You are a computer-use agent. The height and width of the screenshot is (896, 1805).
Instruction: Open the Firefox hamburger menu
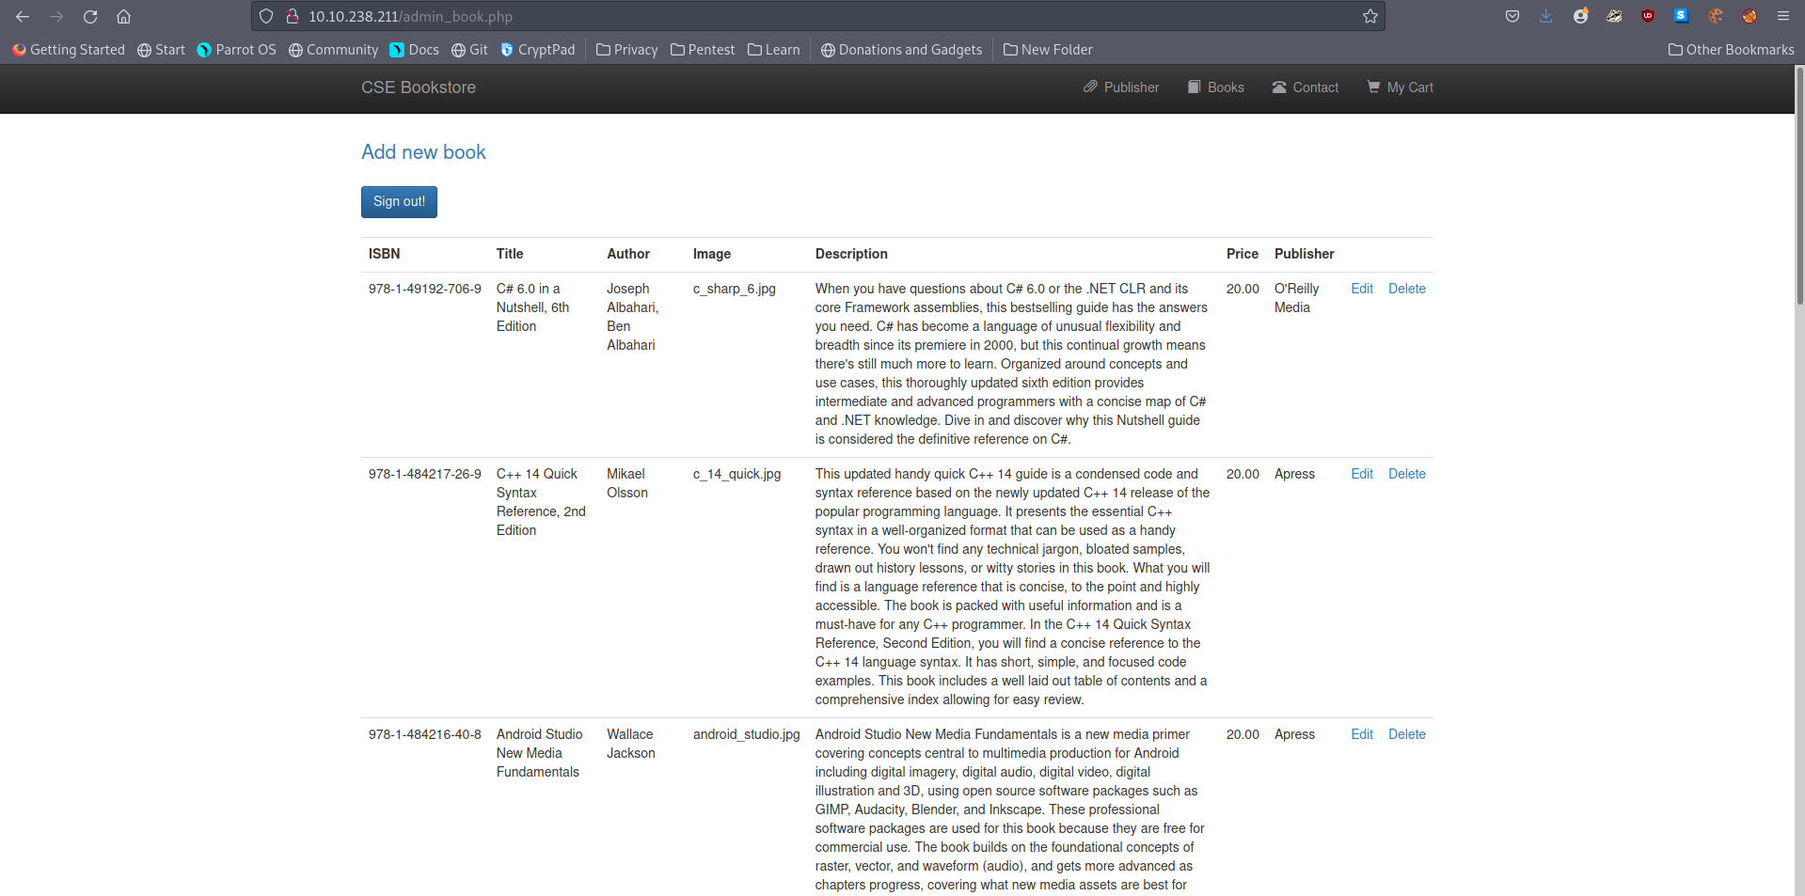pos(1782,16)
